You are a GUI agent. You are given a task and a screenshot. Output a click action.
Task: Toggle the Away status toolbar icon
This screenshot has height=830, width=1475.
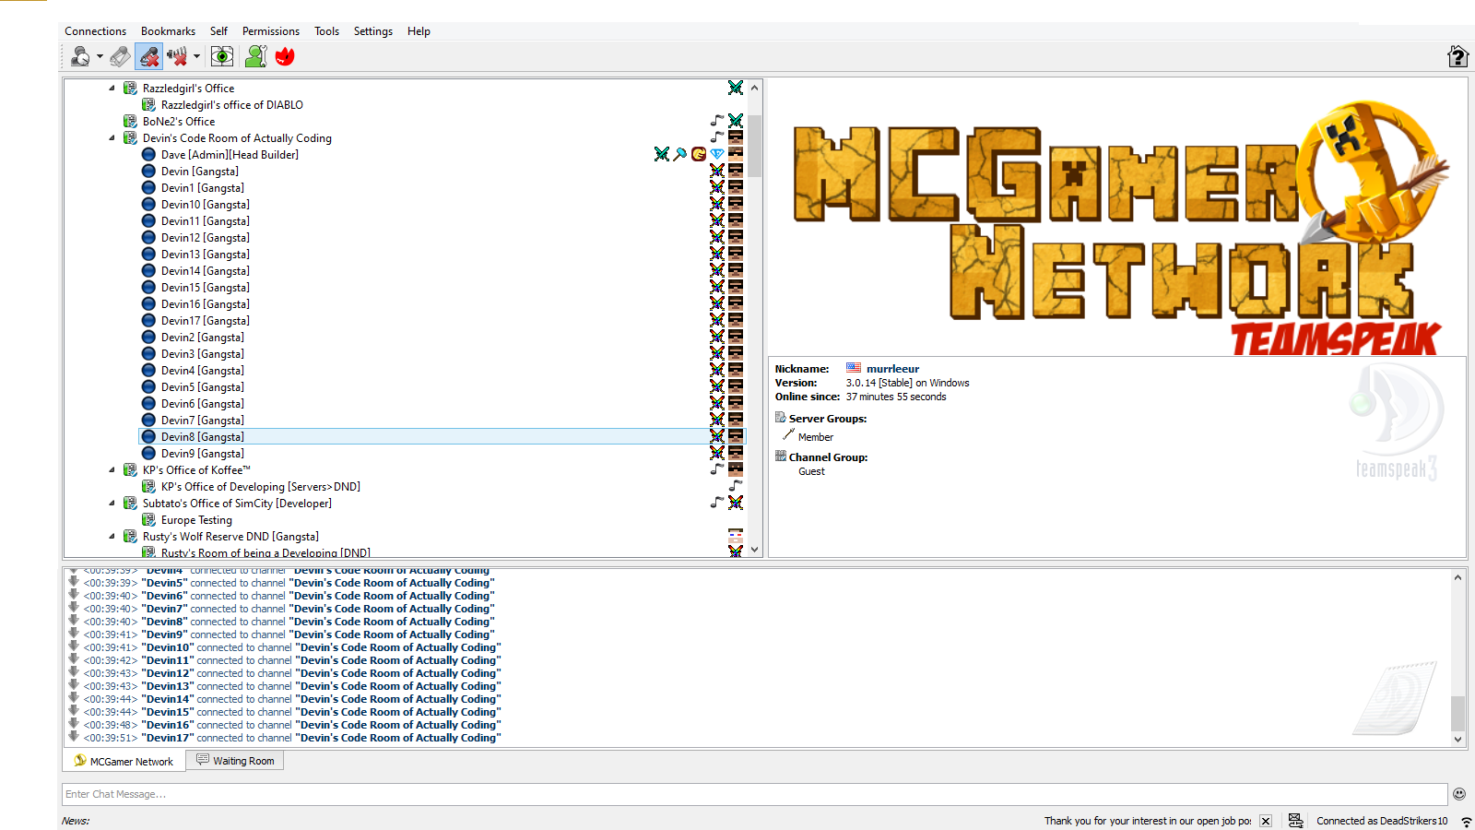click(81, 56)
